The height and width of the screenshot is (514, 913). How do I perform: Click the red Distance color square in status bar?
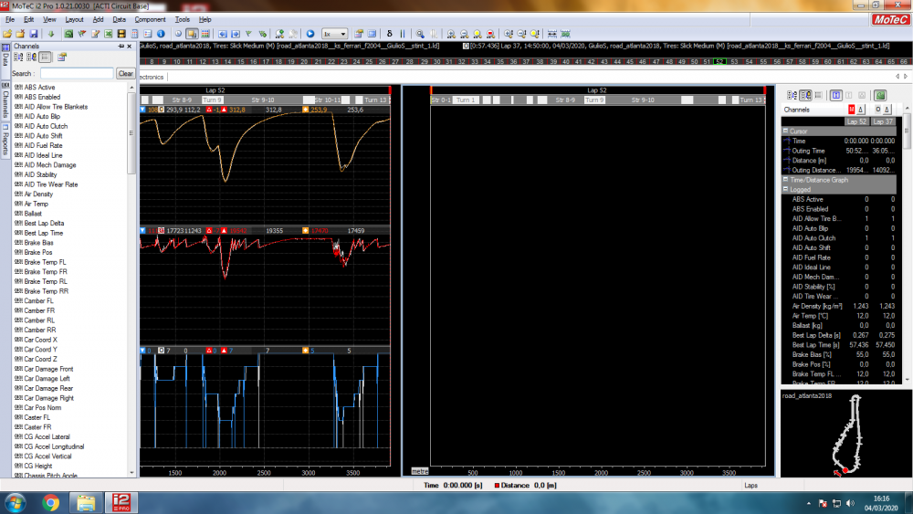pos(497,485)
